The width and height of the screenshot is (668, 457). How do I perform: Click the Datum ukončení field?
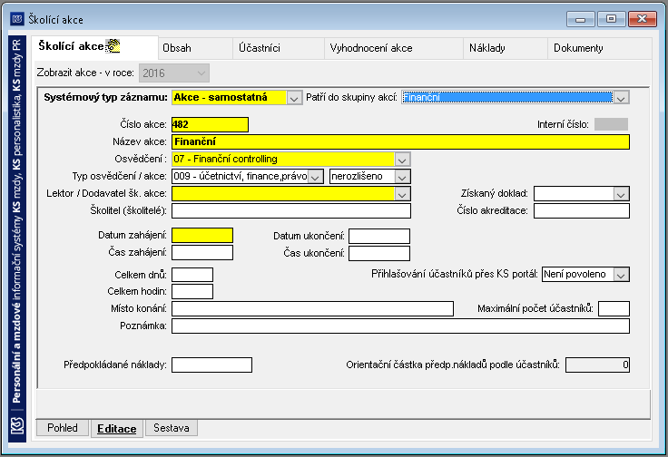point(379,236)
